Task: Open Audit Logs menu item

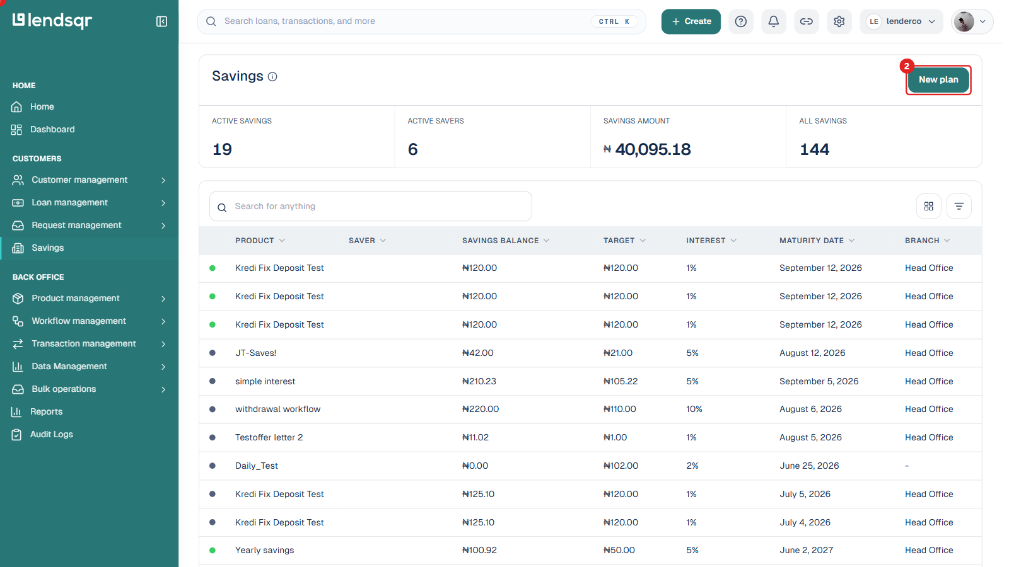Action: coord(89,435)
